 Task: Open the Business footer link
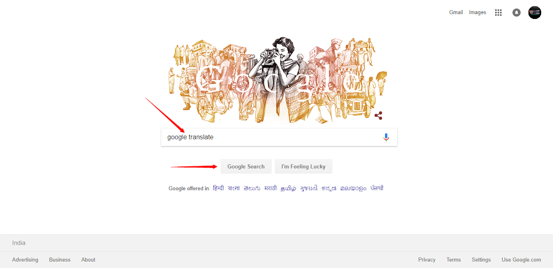pyautogui.click(x=59, y=259)
